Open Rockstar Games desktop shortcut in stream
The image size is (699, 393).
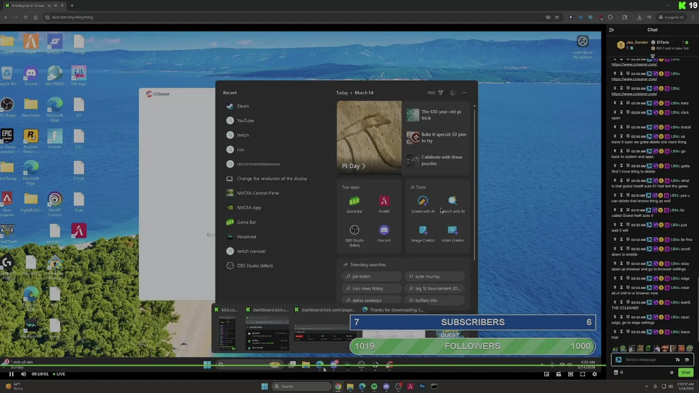(x=31, y=139)
